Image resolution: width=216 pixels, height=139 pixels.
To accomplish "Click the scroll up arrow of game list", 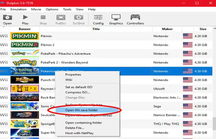I will coord(215,28).
